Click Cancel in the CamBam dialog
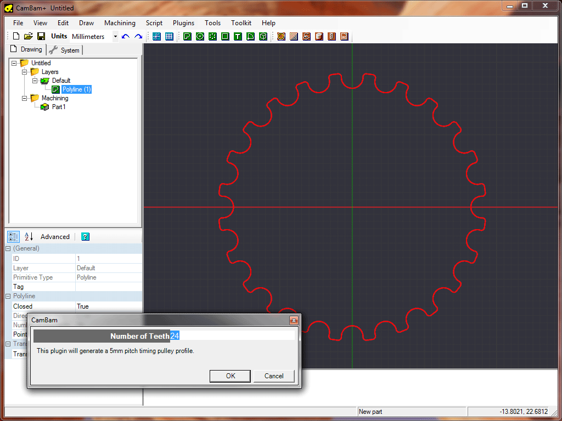Screen dimensions: 562x421 point(274,376)
